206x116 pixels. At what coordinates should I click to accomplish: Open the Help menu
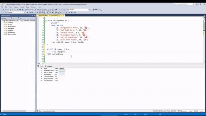[39, 7]
